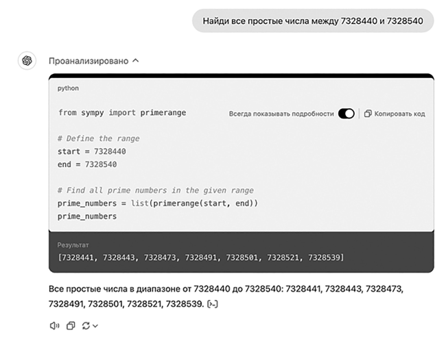The width and height of the screenshot is (446, 341).
Task: Play response aloud with speaker icon
Action: [x=54, y=326]
